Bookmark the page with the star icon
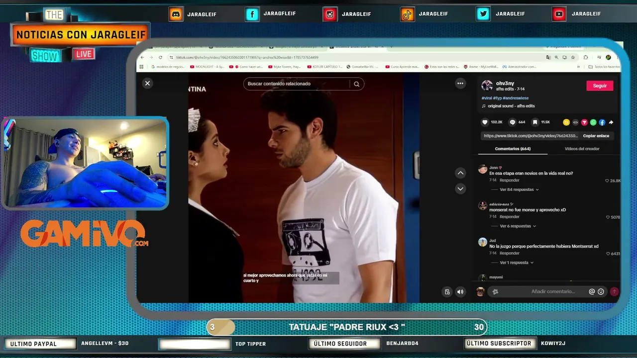The width and height of the screenshot is (637, 358). click(573, 57)
